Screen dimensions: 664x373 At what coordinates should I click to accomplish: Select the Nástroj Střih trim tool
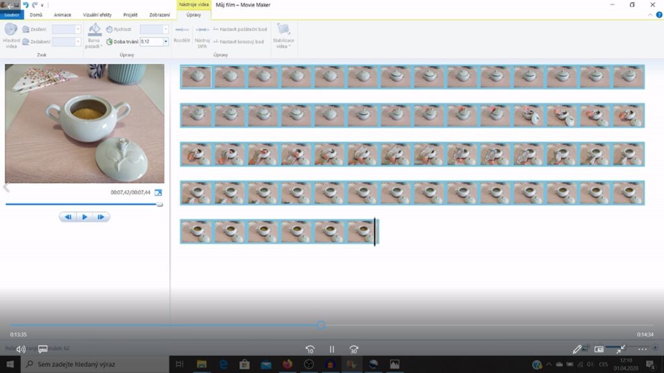click(202, 30)
